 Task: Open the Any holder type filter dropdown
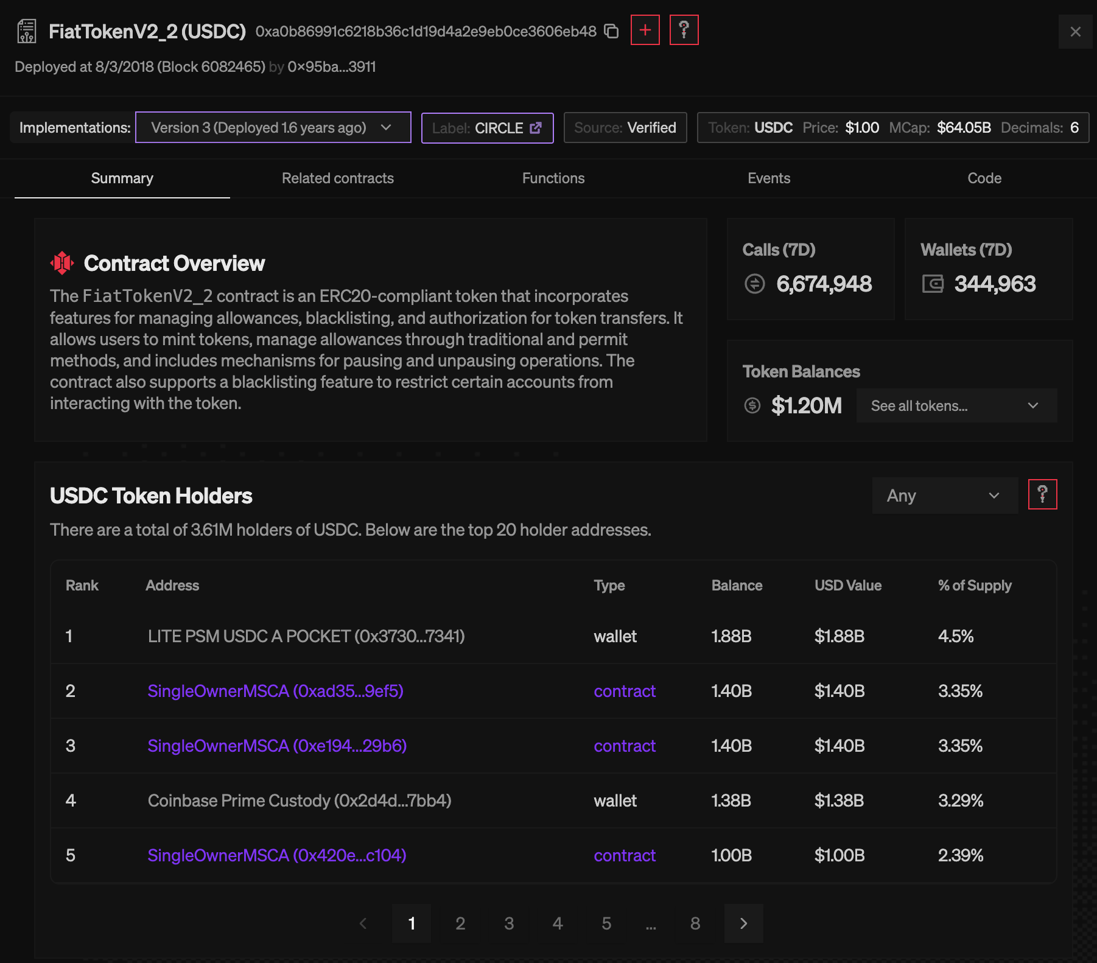945,495
